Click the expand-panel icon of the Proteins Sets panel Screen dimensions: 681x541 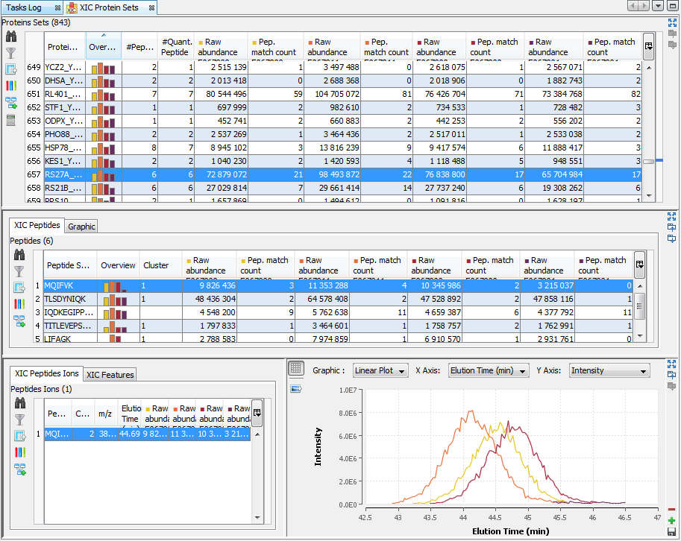(672, 23)
